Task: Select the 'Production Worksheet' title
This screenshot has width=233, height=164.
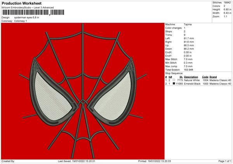Action: point(21,3)
